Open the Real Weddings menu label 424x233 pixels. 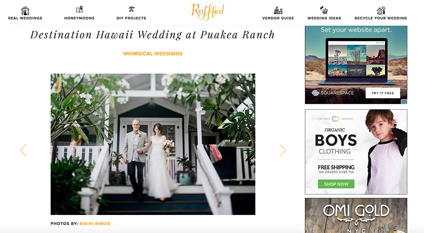tap(25, 18)
